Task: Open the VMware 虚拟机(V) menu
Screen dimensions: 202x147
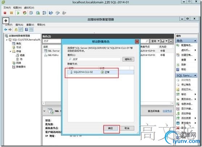Action: [29, 8]
